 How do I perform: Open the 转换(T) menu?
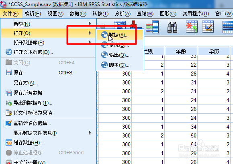click(100, 14)
